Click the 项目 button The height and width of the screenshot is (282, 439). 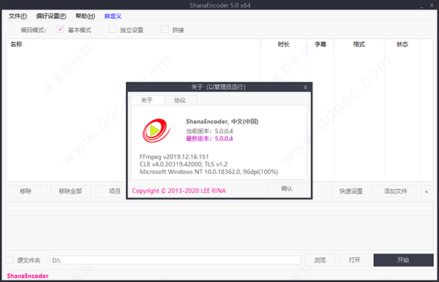(110, 191)
